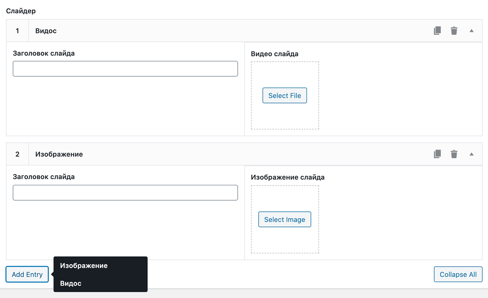
Task: Delete the Видос entry
Action: click(454, 31)
